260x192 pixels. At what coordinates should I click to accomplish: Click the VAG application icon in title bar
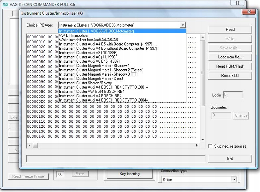(5, 4)
